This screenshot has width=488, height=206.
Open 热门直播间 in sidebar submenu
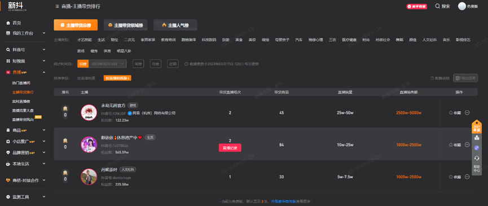click(21, 84)
